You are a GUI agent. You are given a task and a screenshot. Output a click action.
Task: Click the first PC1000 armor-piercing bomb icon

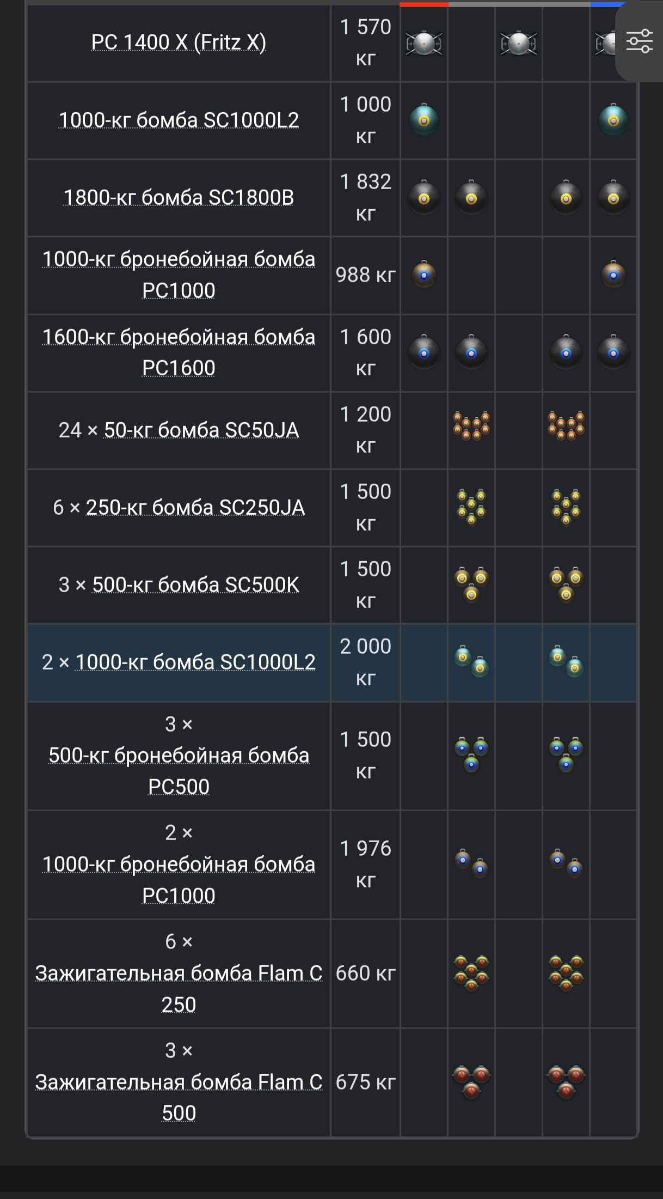(x=424, y=275)
